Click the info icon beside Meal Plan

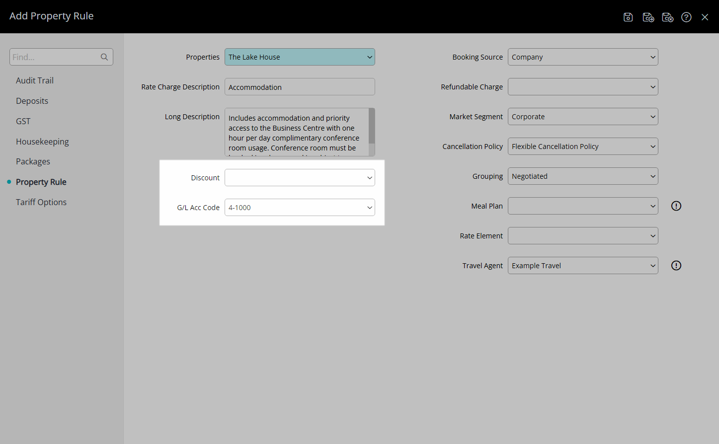point(676,206)
